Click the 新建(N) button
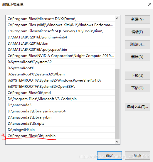The width and height of the screenshot is (153, 162). (137, 19)
